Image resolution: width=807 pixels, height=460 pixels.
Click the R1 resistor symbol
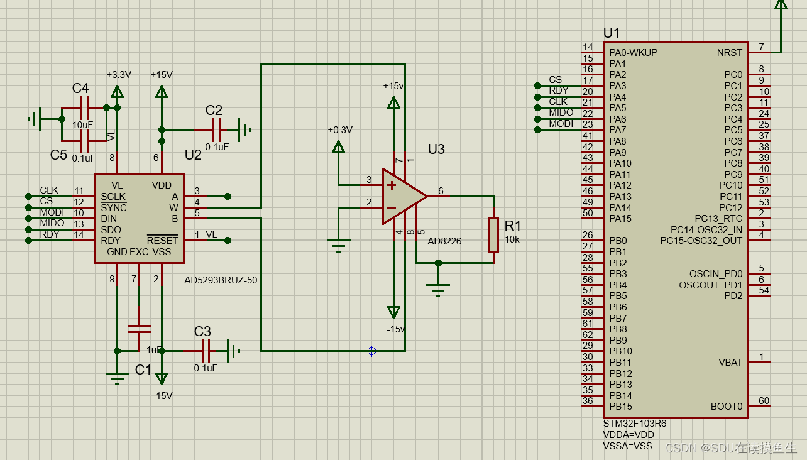(494, 234)
